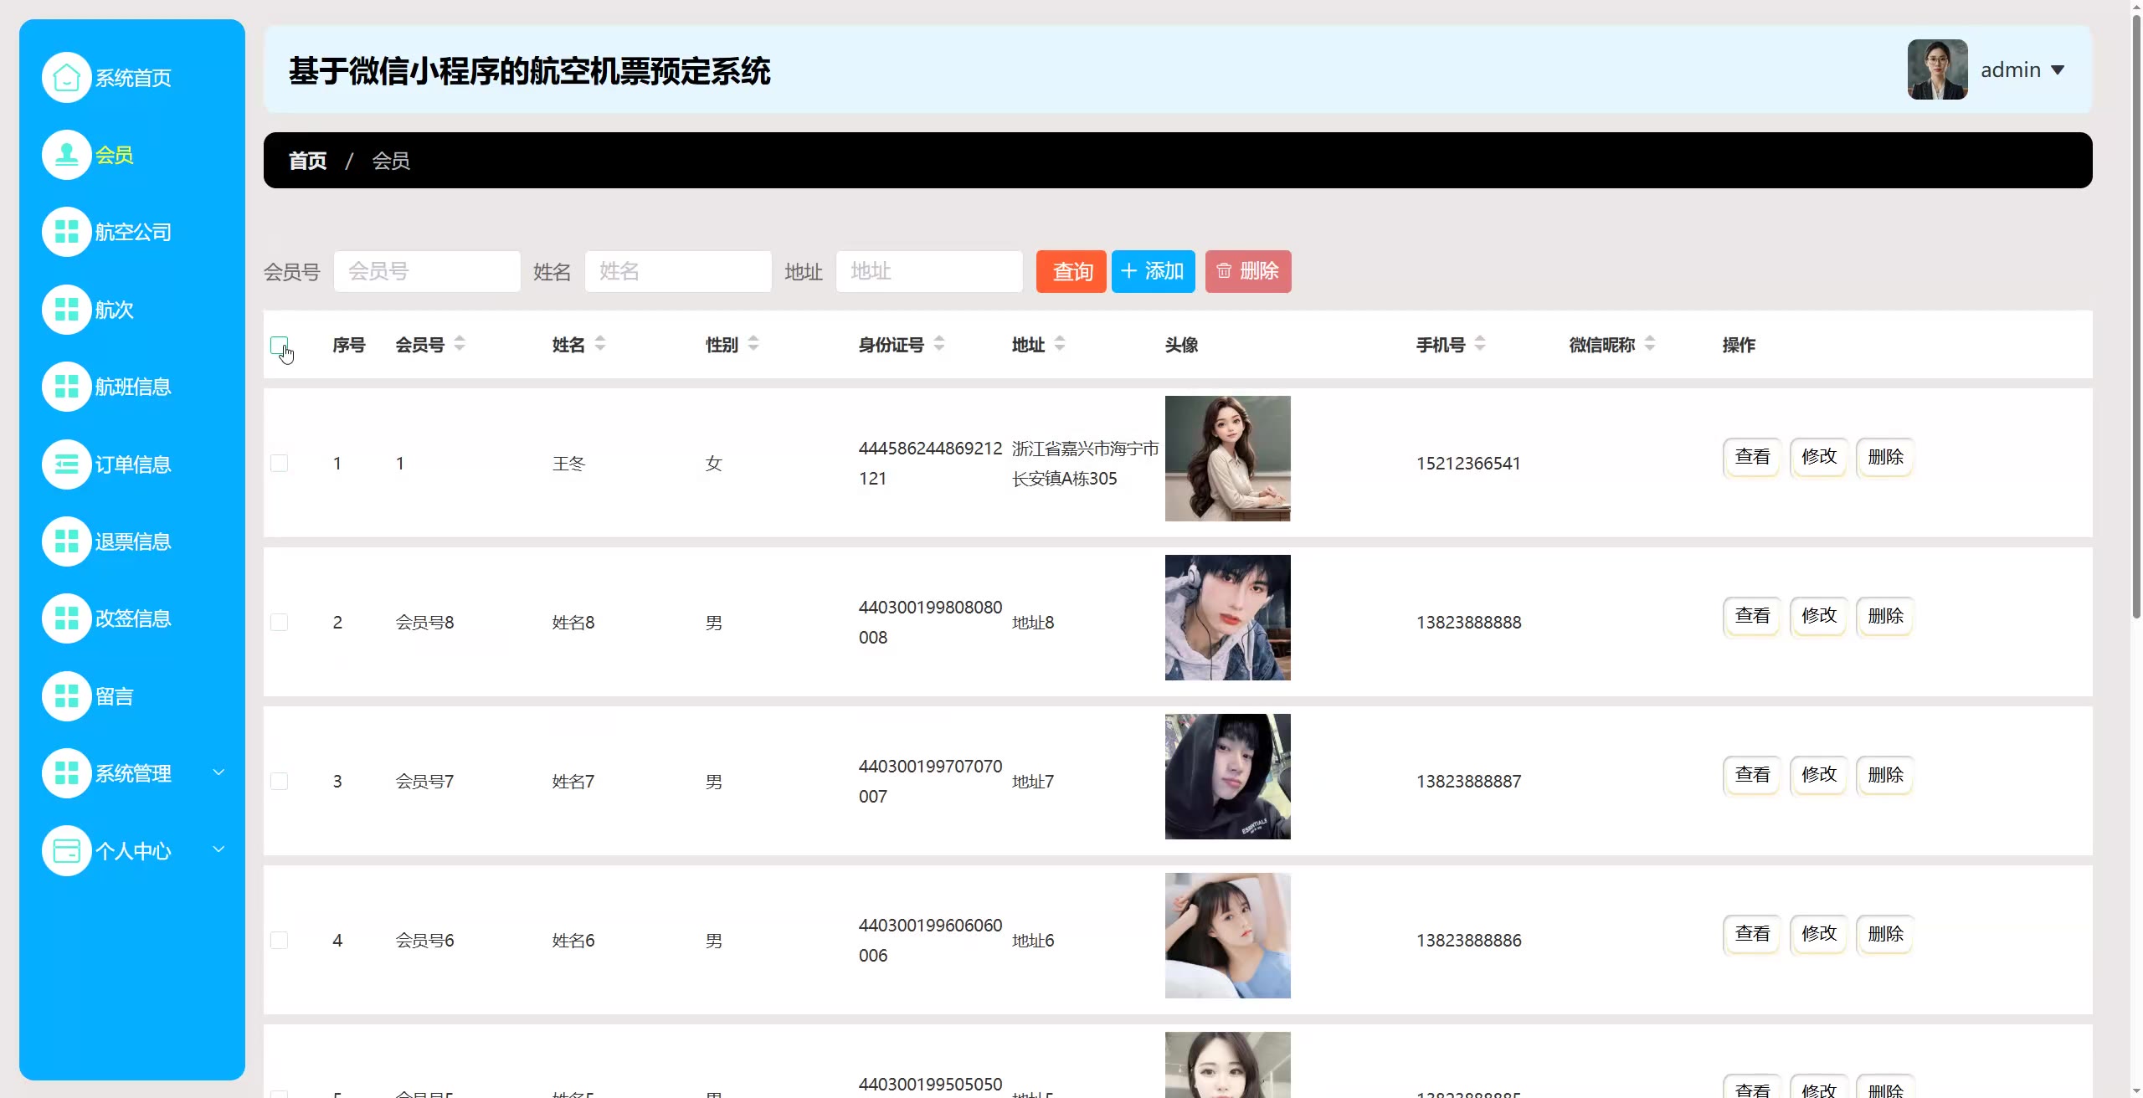Viewport: 2143px width, 1098px height.
Task: Open 航班信息 in sidebar menu
Action: pos(132,387)
